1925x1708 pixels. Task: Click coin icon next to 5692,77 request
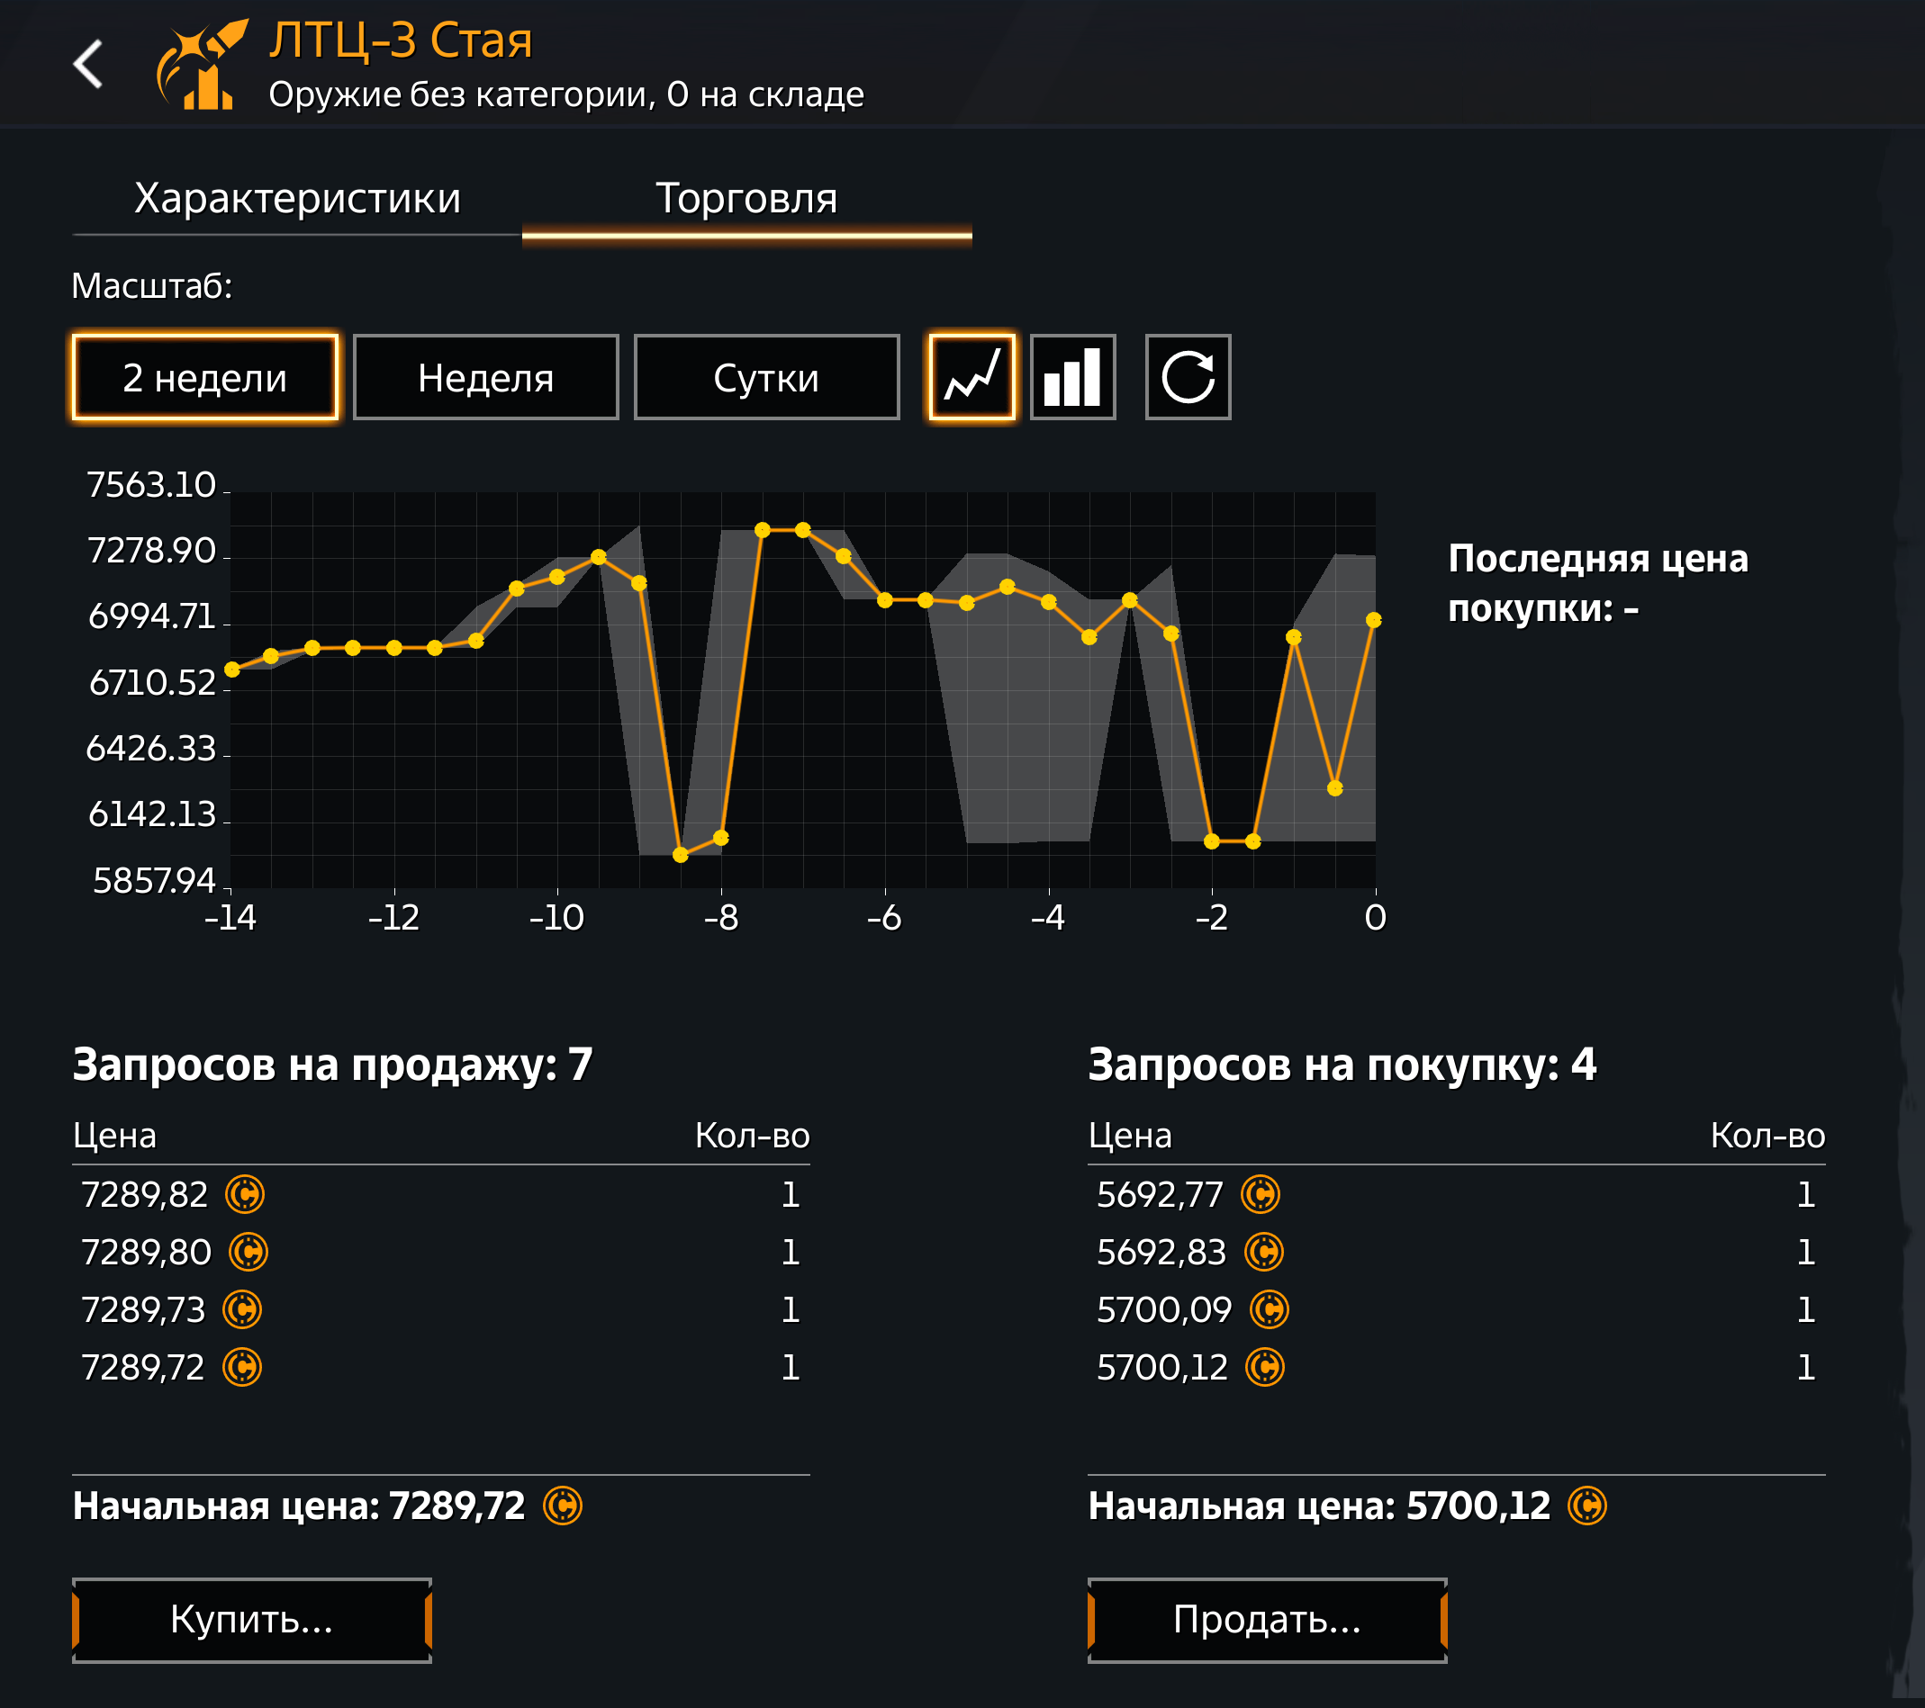[x=1261, y=1194]
